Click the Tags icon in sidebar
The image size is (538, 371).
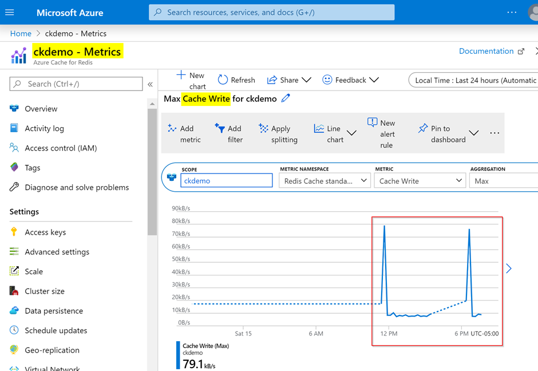[14, 167]
